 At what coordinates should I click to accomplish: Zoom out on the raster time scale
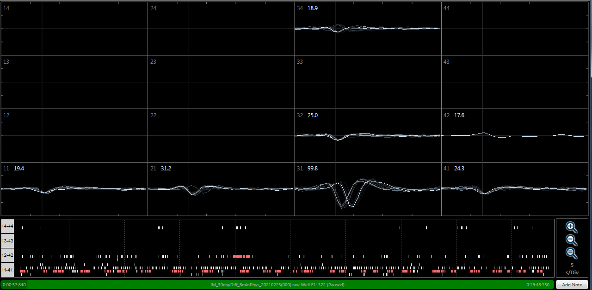[572, 240]
